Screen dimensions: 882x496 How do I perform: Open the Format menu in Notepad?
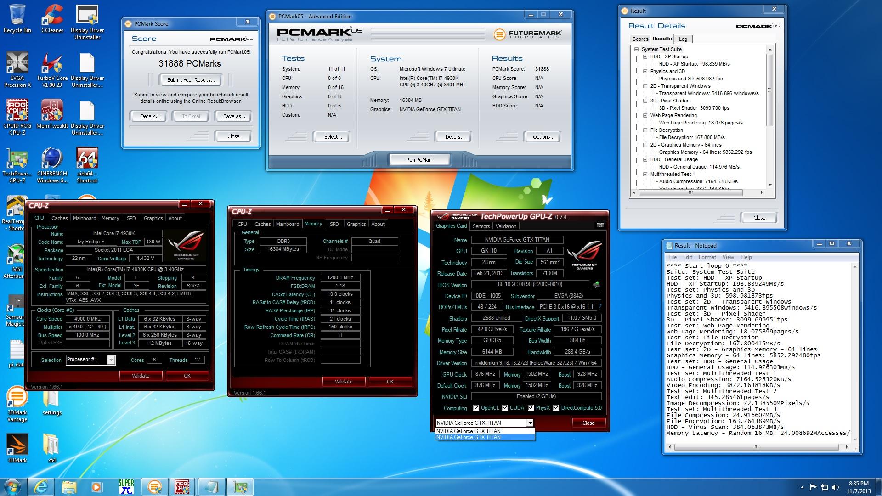click(707, 257)
